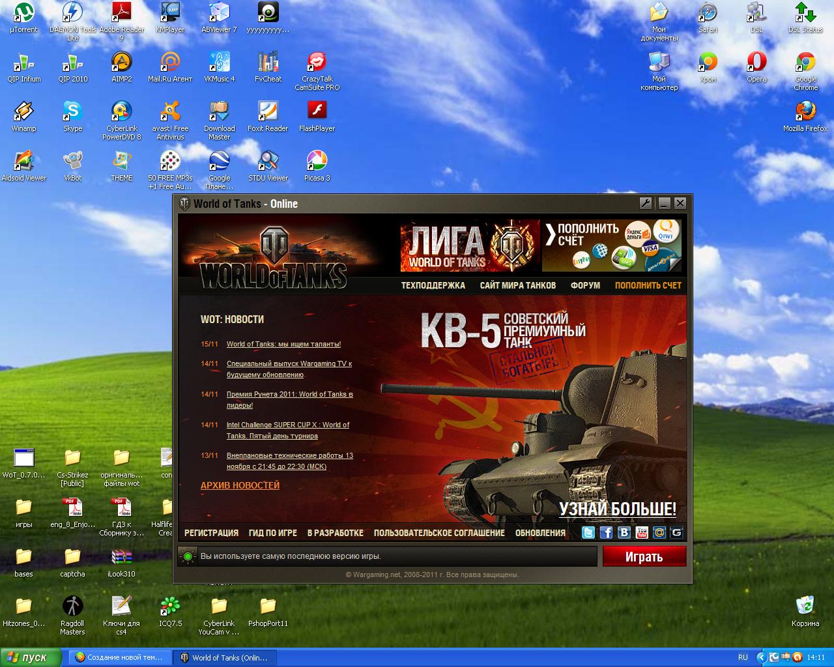Open the launcher settings wrench icon
This screenshot has width=834, height=667.
(x=646, y=203)
